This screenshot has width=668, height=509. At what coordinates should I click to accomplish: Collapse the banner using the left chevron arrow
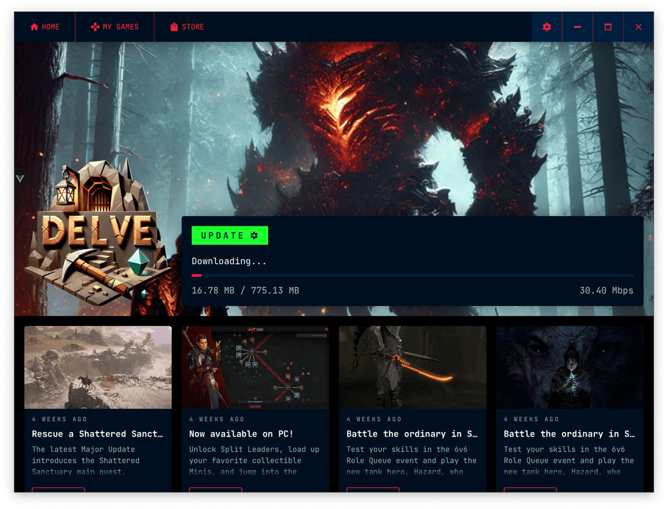tap(20, 177)
